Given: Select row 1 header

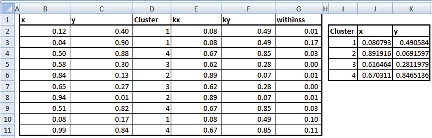Looking at the screenshot, I should (x=7, y=20).
